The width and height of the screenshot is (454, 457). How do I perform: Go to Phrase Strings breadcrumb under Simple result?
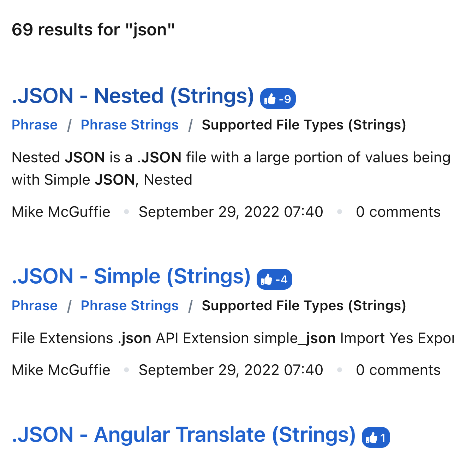(x=130, y=306)
